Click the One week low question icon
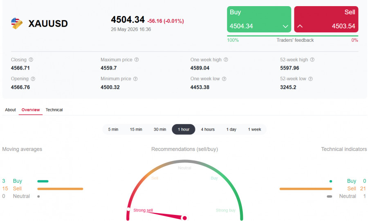Image resolution: width=368 pixels, height=221 pixels. 224,79
